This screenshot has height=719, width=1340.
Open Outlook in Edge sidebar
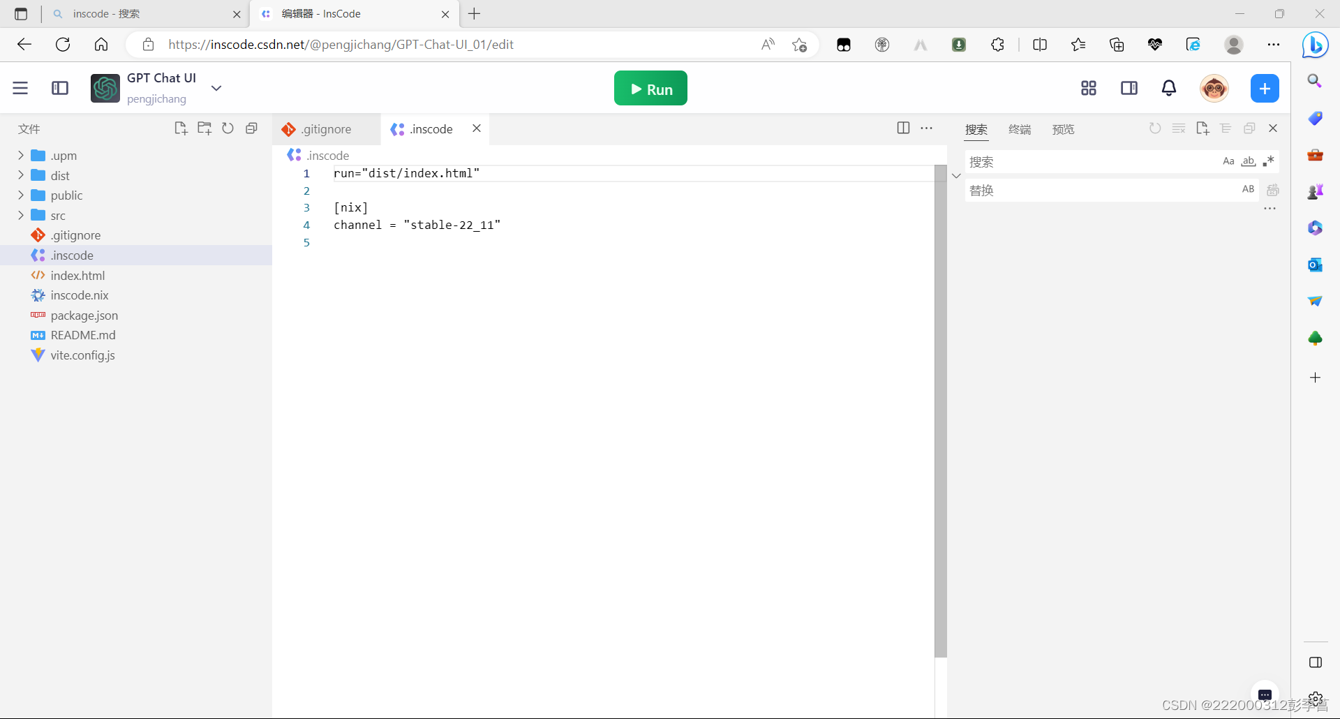click(x=1315, y=265)
